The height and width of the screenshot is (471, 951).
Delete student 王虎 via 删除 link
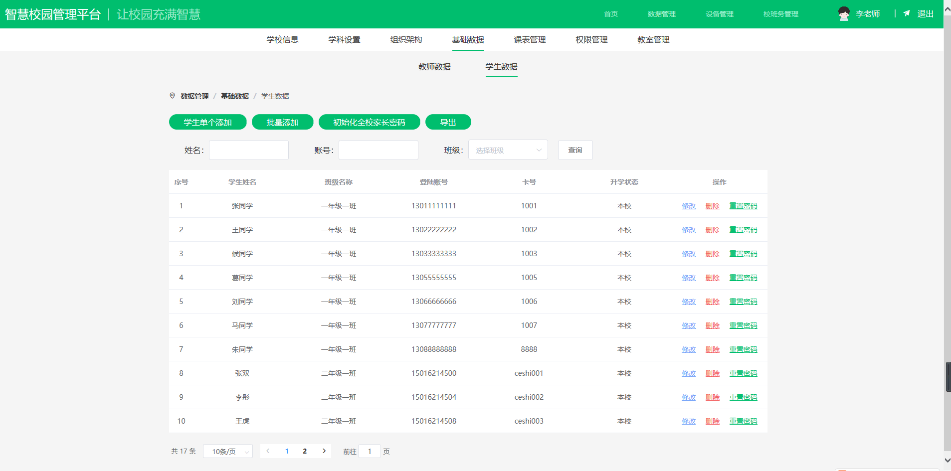point(712,421)
